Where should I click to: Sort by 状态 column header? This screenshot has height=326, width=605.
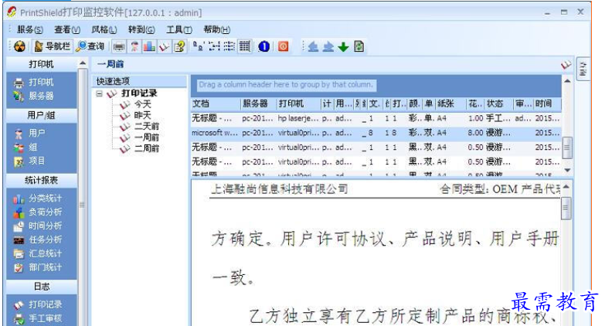(499, 104)
